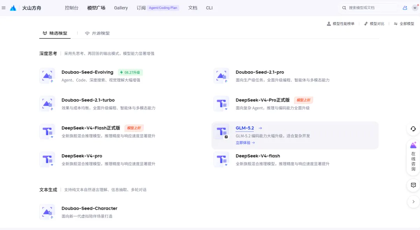Click the DeepSeek-V4-pro model icon
Image resolution: width=420 pixels, height=230 pixels.
pos(47,159)
